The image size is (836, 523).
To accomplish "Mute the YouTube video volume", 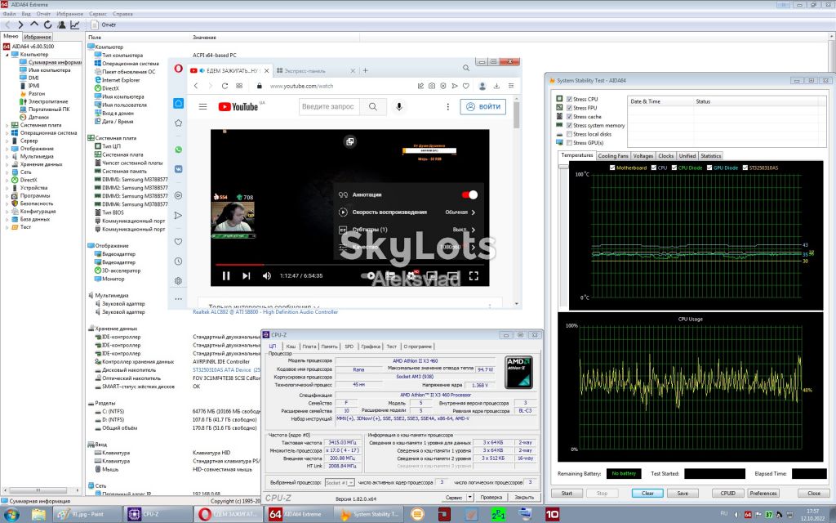I will tap(267, 276).
